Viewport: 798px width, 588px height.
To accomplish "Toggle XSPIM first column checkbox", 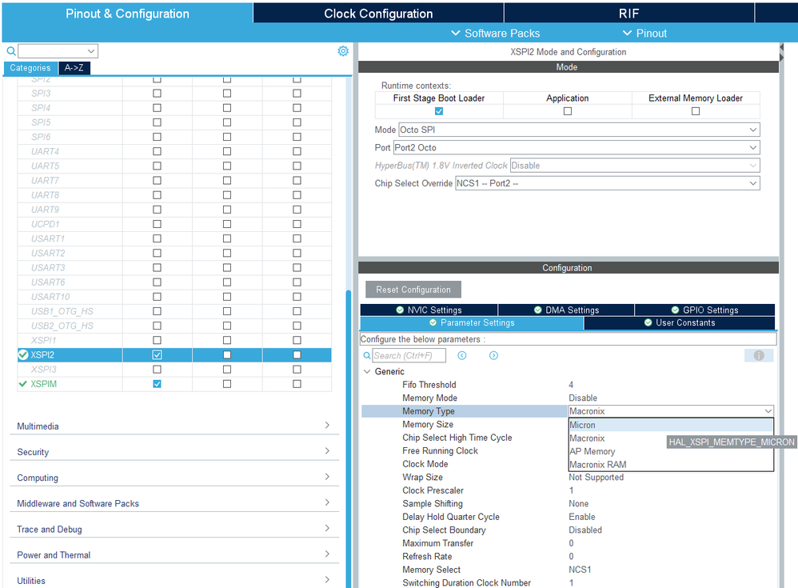I will [x=157, y=384].
